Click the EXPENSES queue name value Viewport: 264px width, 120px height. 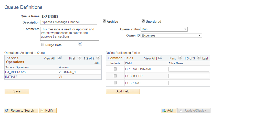point(50,16)
